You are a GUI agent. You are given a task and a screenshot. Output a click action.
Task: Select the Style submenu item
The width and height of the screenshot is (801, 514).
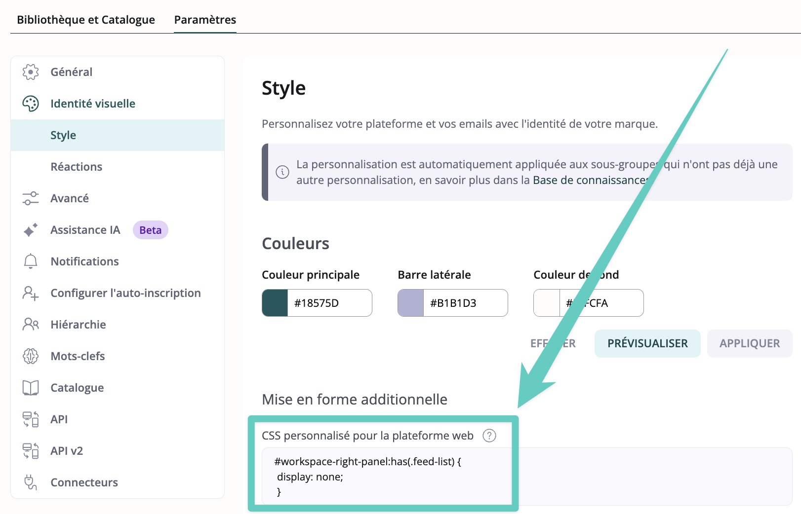tap(63, 135)
